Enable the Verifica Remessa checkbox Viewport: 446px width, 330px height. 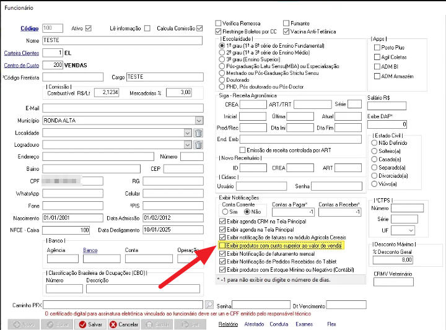click(218, 23)
